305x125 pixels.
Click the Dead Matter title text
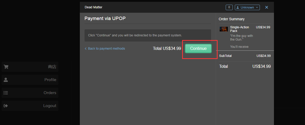click(x=93, y=7)
